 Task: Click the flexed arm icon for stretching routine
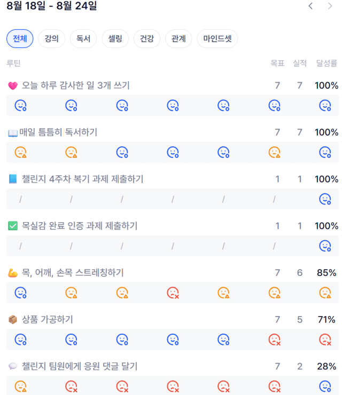[x=13, y=273]
